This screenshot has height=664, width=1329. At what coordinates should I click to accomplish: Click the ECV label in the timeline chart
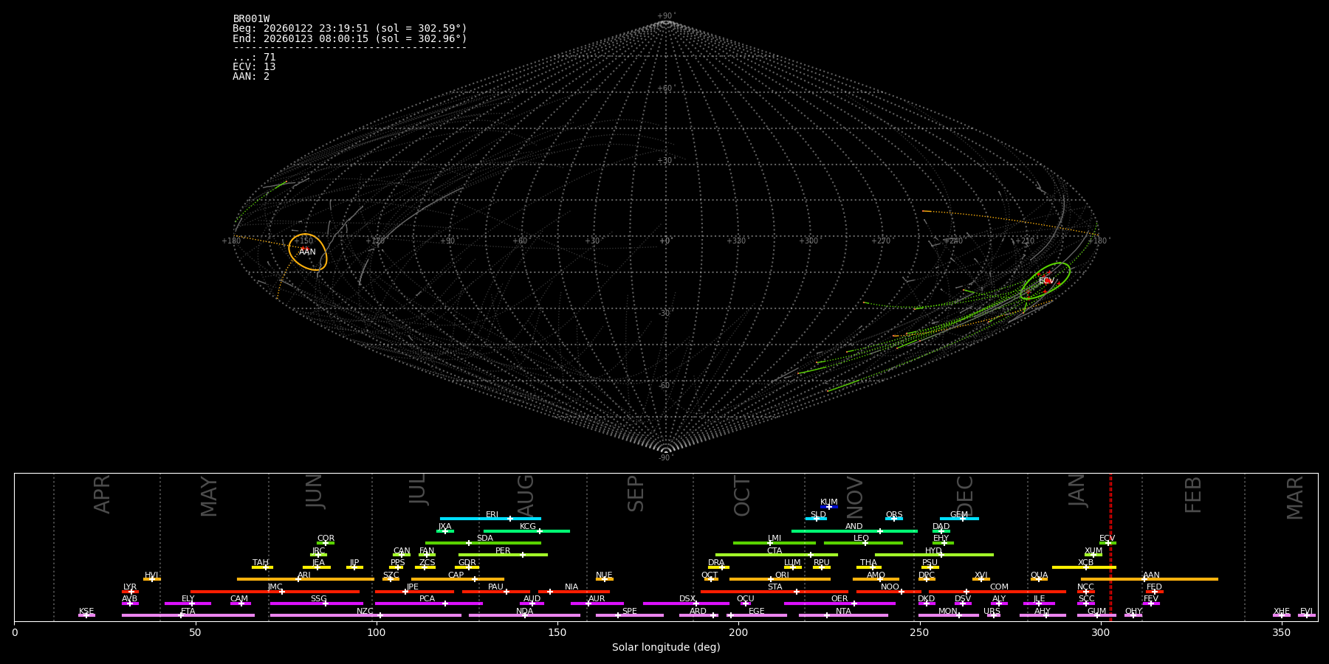[x=1107, y=539]
